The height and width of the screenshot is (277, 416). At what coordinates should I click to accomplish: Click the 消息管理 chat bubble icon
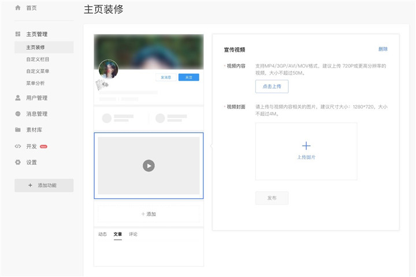pyautogui.click(x=18, y=114)
